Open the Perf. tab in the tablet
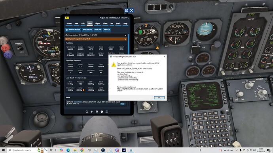The height and width of the screenshot is (153, 273). 118,23
